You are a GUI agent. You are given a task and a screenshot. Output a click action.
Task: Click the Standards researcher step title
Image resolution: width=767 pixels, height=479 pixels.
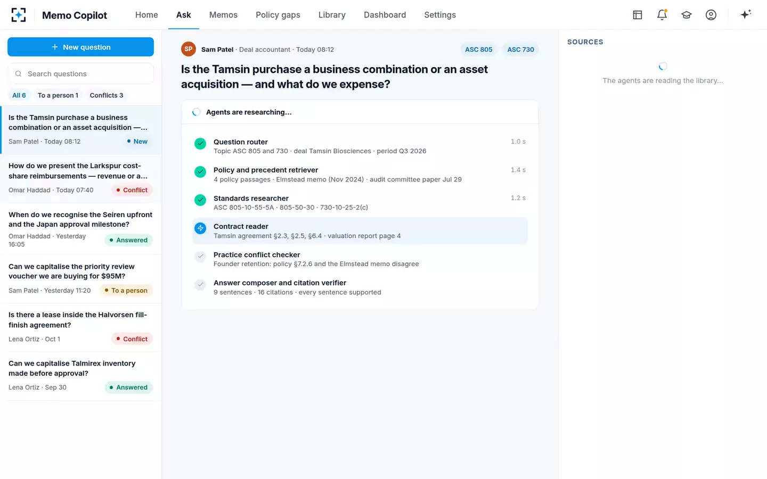coord(251,198)
